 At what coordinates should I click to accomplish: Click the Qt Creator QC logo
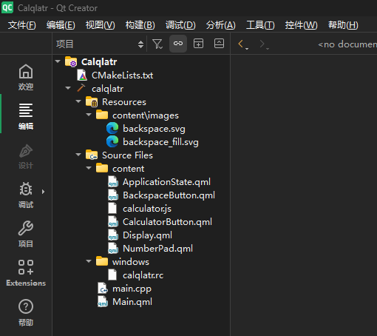tap(7, 7)
